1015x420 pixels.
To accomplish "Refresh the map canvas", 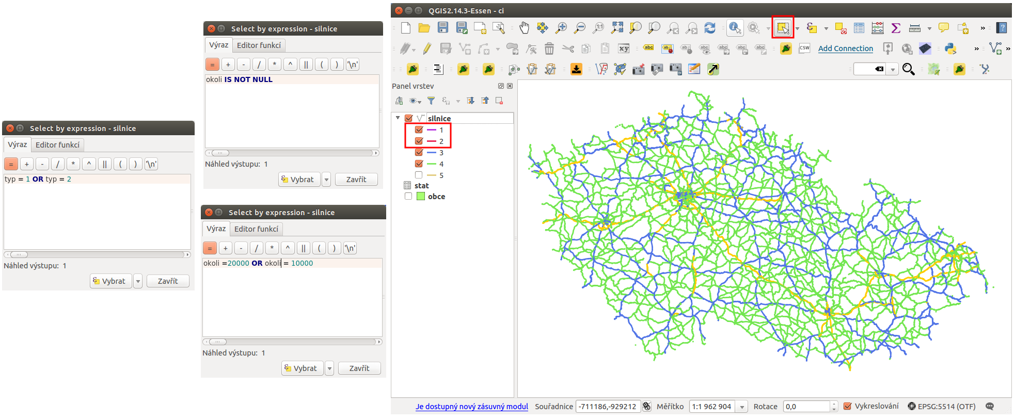I will (710, 28).
